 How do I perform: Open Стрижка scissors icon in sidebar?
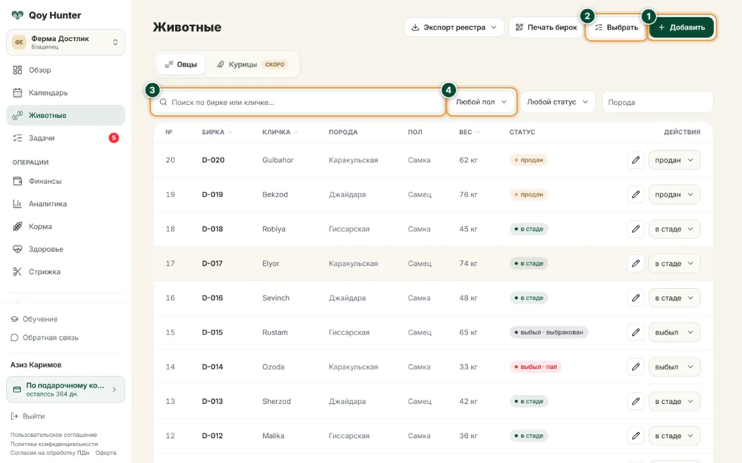(17, 272)
